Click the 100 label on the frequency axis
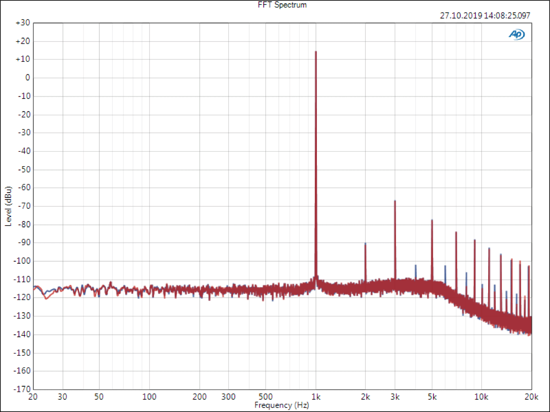This screenshot has width=550, height=412. (x=149, y=397)
